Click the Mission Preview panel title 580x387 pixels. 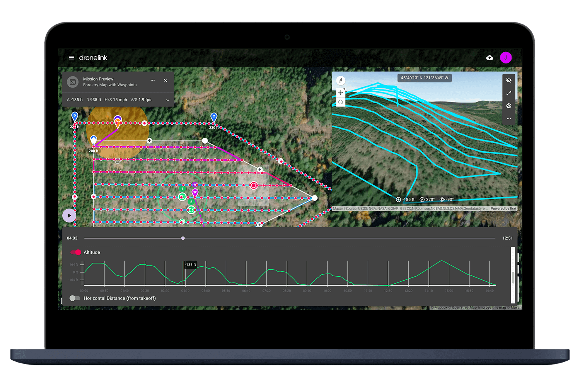98,79
